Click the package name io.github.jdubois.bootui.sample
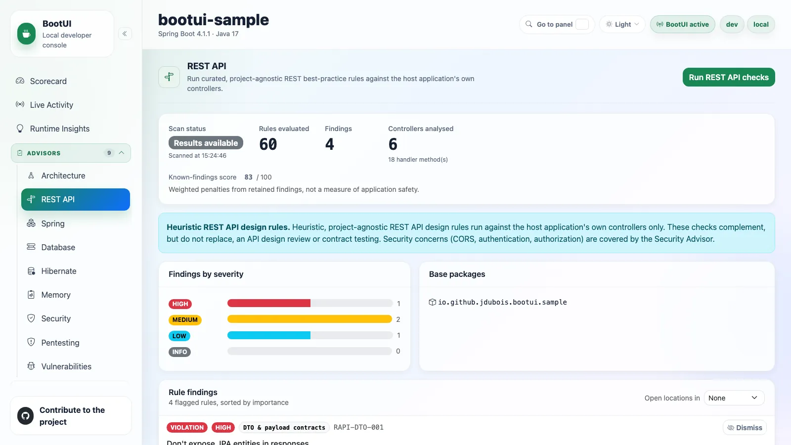 502,302
